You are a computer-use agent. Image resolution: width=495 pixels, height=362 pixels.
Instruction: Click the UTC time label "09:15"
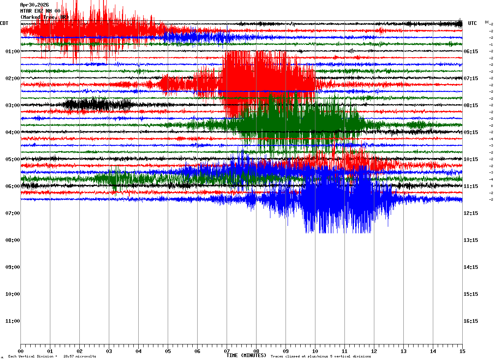pos(471,132)
